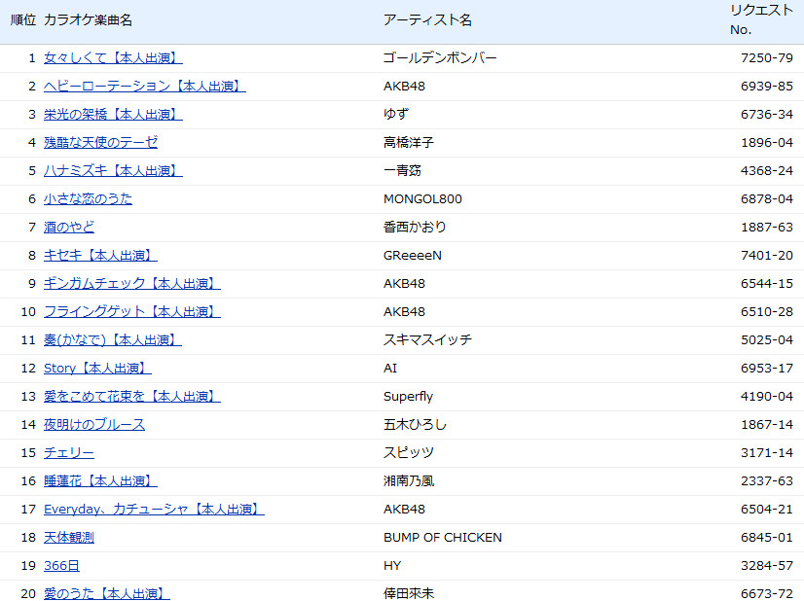The image size is (804, 601).
Task: Select request number 4368-24
Action: click(x=767, y=170)
